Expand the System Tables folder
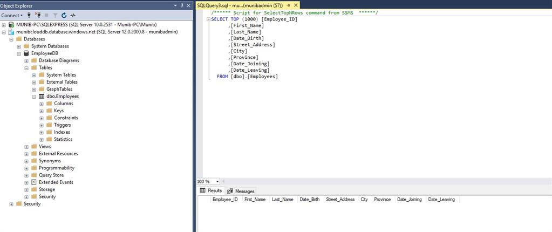Screen dimensions: 552x232 coord(34,75)
